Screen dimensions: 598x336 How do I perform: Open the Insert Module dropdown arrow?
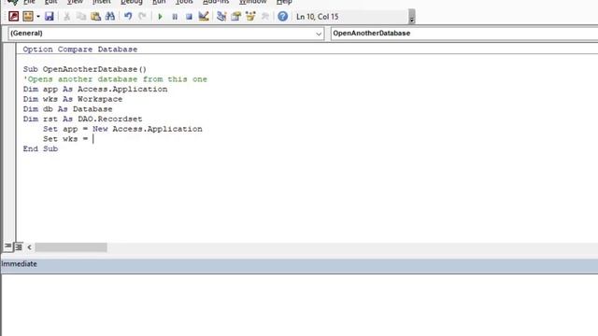38,17
